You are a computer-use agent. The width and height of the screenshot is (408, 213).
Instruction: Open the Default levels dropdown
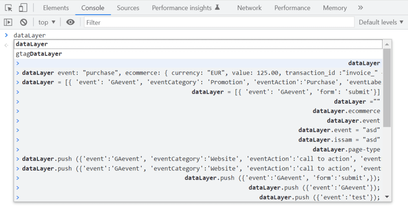click(x=381, y=22)
